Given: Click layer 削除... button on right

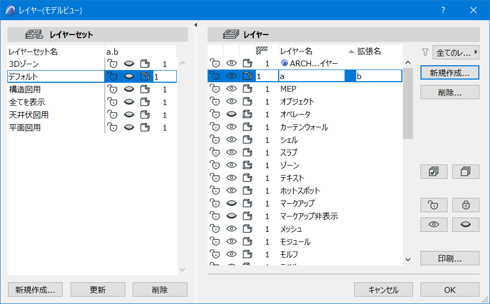Looking at the screenshot, I should click(450, 92).
